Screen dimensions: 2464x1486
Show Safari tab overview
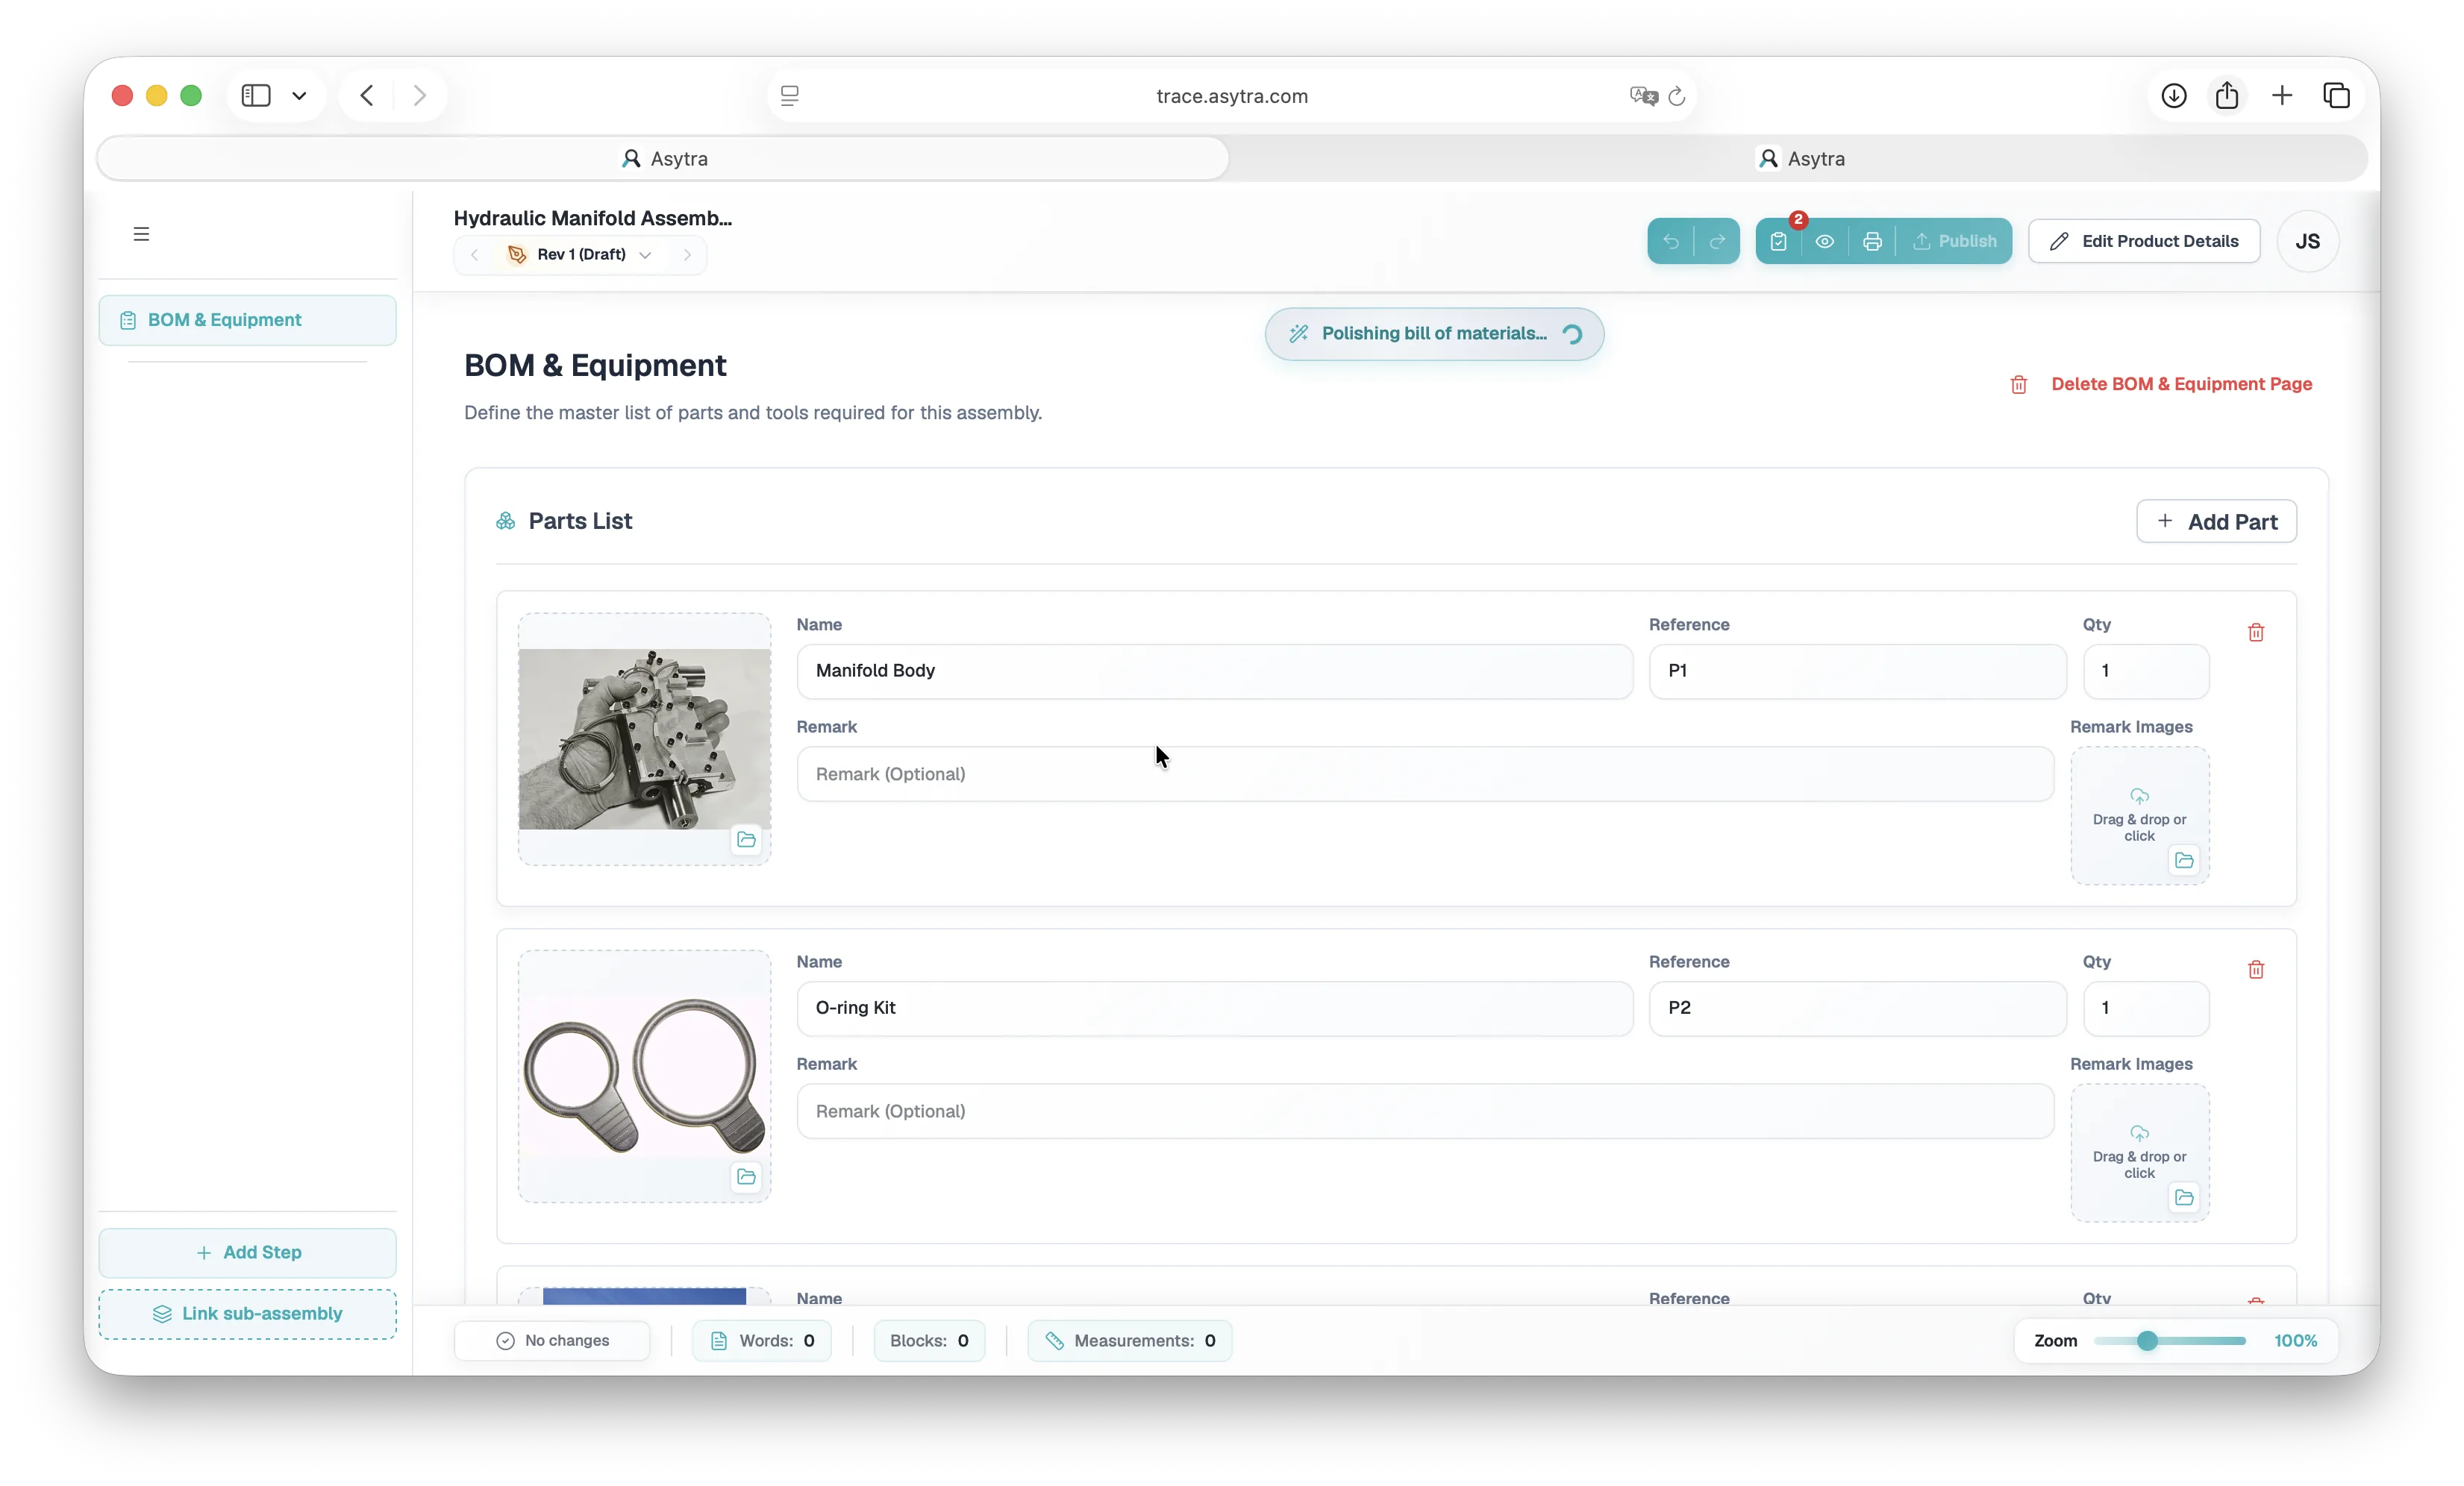pyautogui.click(x=2336, y=95)
